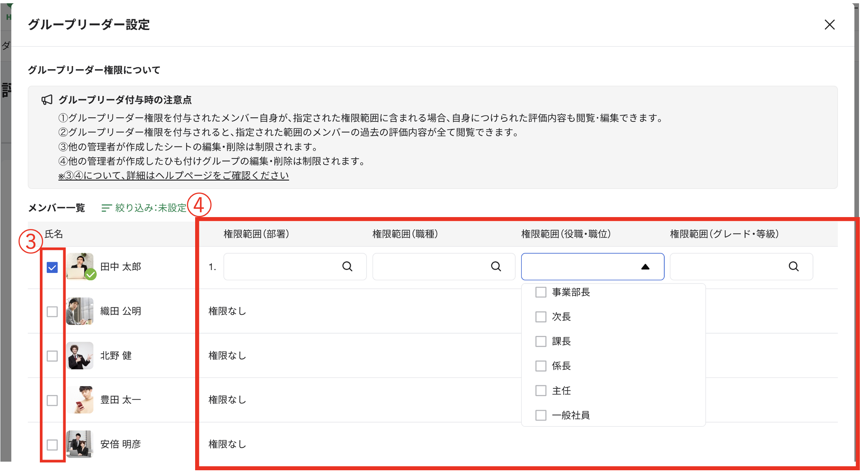Click 絞り込み:未設定 filter button
This screenshot has width=866, height=476.
click(x=150, y=208)
